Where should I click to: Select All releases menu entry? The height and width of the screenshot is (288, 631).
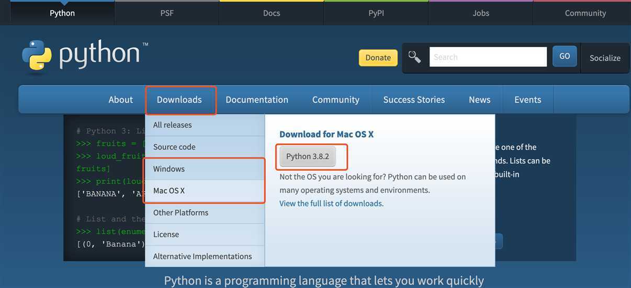[x=205, y=125]
